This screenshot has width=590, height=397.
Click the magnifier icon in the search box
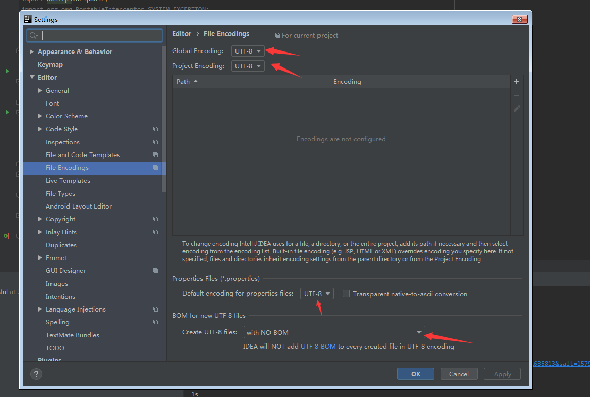coord(34,35)
